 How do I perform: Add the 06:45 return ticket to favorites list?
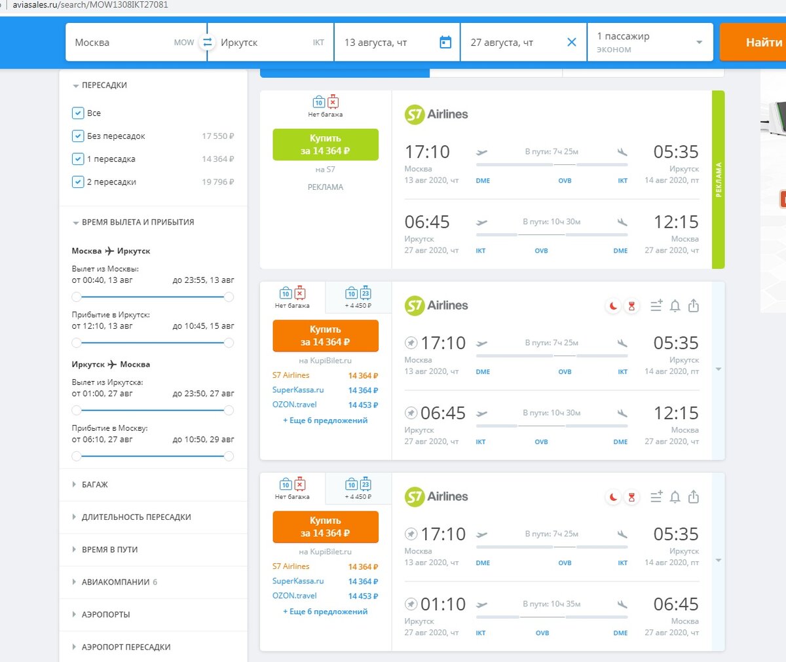click(x=656, y=306)
